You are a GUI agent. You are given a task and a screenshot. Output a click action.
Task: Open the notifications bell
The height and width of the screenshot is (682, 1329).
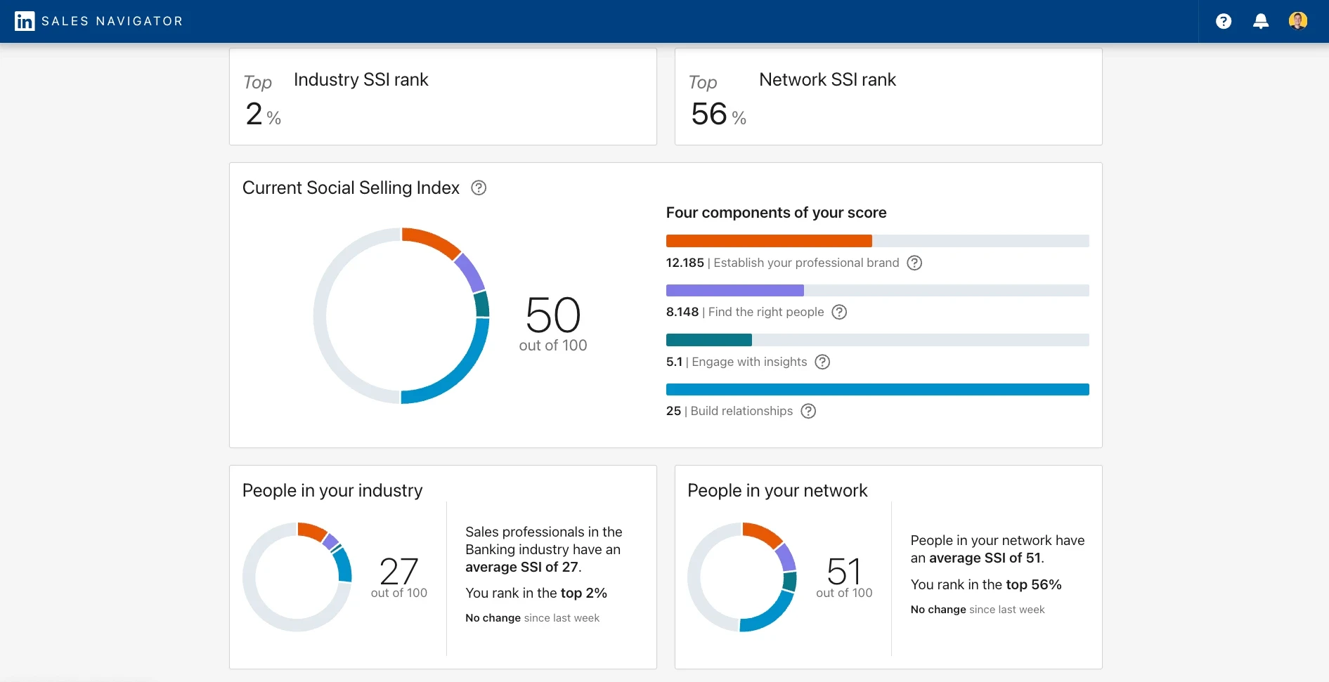pyautogui.click(x=1261, y=21)
